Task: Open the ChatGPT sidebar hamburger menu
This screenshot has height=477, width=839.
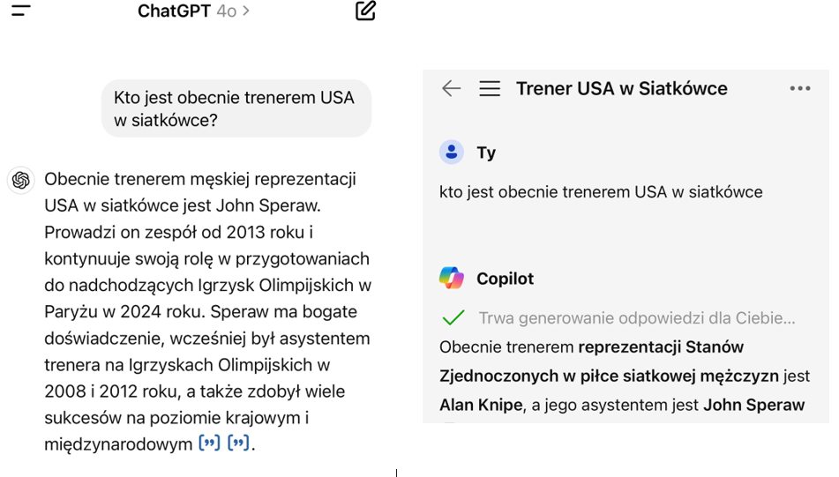Action: click(x=21, y=11)
